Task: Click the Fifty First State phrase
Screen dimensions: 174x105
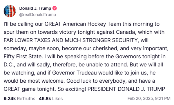Action: (23, 57)
